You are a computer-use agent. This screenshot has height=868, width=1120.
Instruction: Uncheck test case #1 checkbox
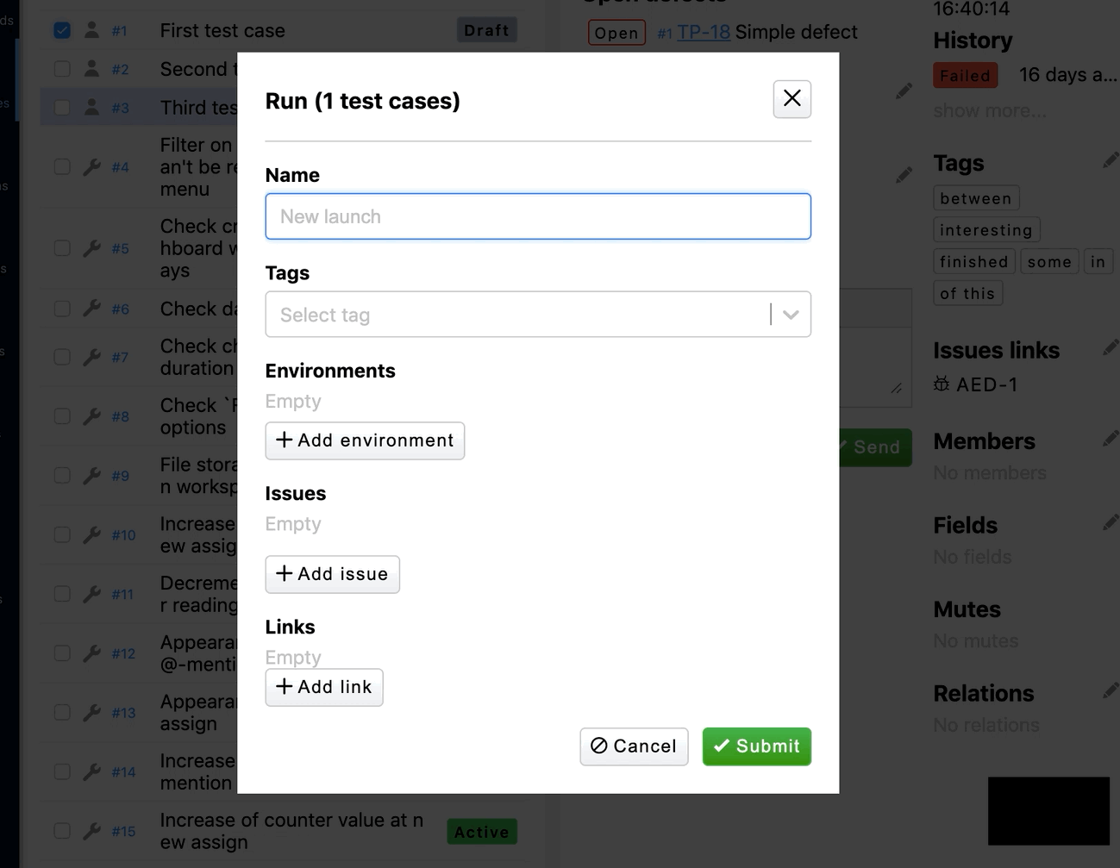[x=62, y=30]
